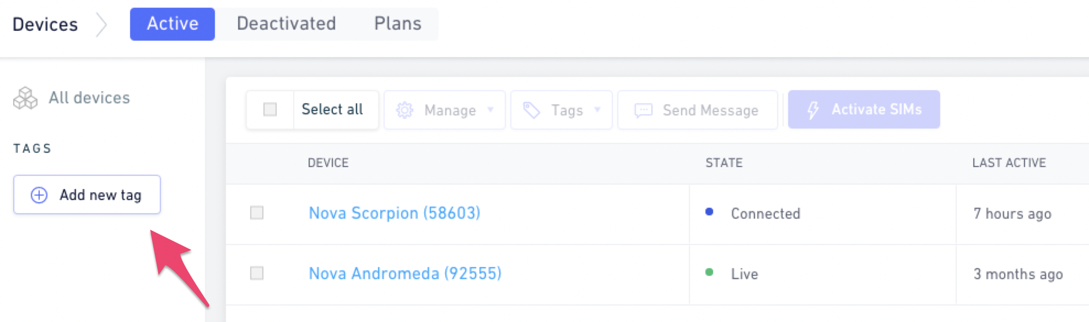Click the blue Connected status dot
The width and height of the screenshot is (1089, 322).
pyautogui.click(x=709, y=212)
